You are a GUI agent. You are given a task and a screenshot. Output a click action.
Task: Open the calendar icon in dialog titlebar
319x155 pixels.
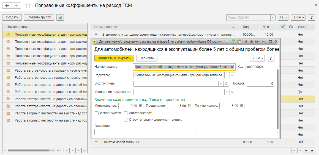[239, 42]
